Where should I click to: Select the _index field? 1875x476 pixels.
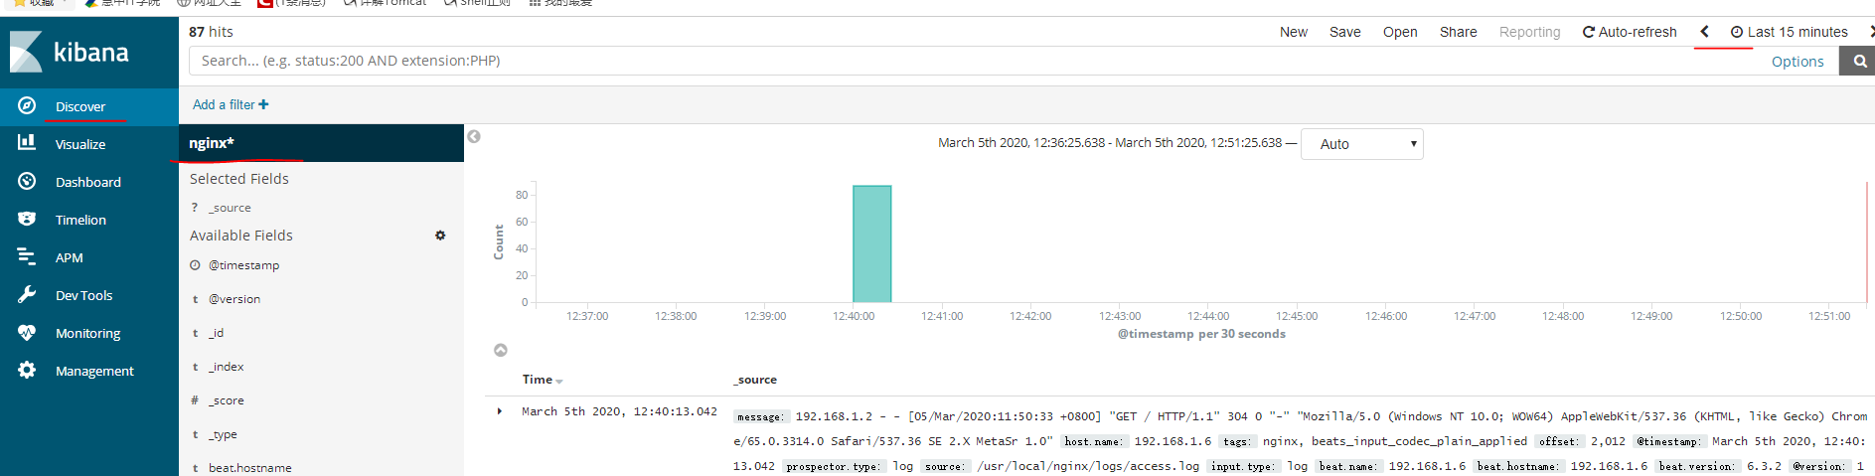(226, 367)
